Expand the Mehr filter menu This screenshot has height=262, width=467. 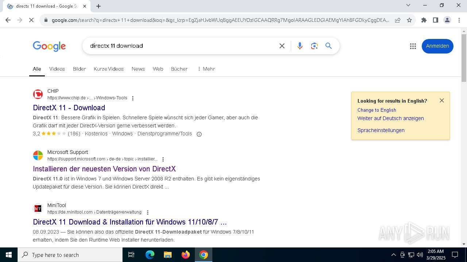206,69
